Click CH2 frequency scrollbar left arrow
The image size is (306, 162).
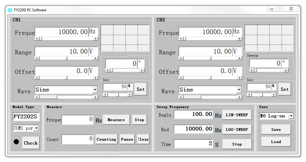click(181, 39)
